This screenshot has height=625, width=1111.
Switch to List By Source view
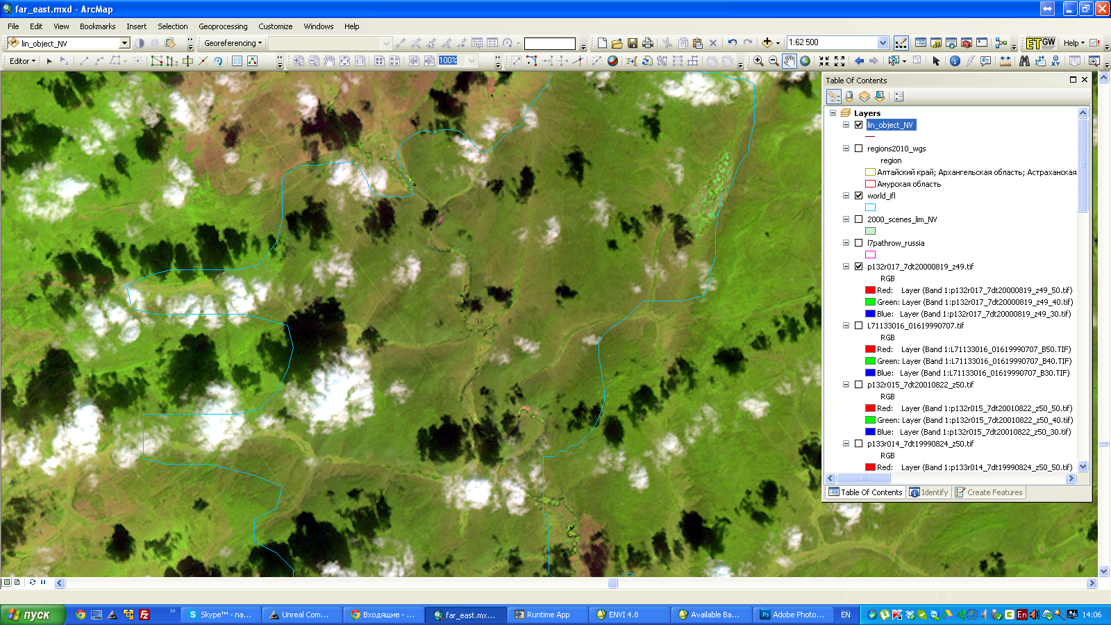tap(849, 97)
